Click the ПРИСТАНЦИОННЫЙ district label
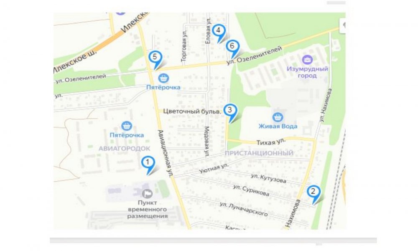 259,153
